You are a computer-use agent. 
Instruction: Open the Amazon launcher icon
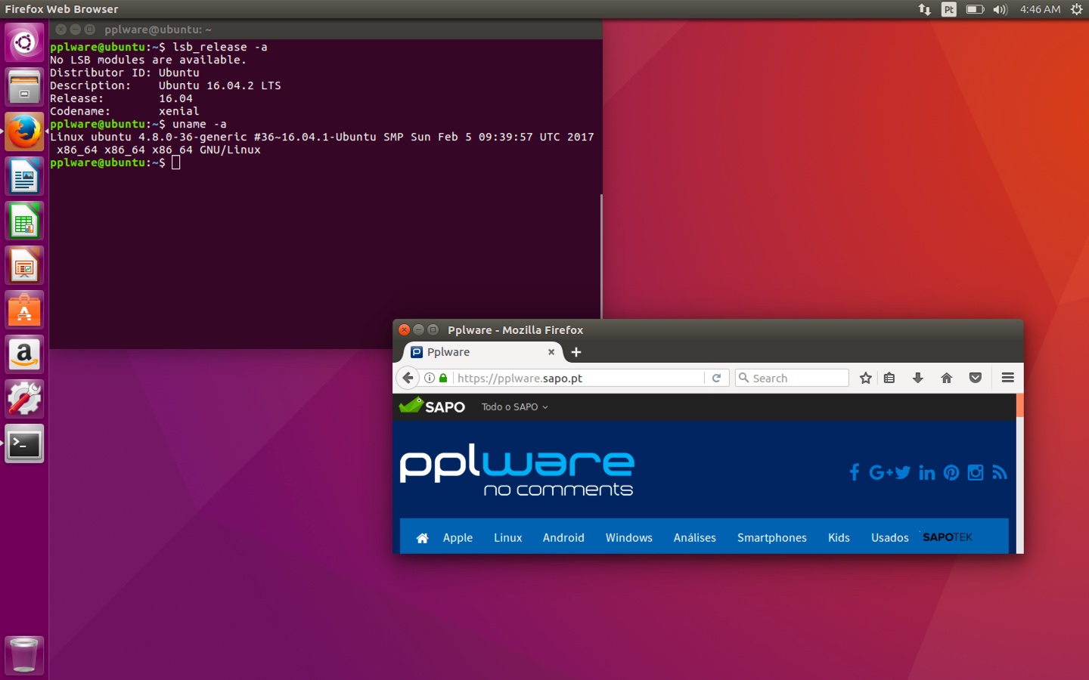24,354
